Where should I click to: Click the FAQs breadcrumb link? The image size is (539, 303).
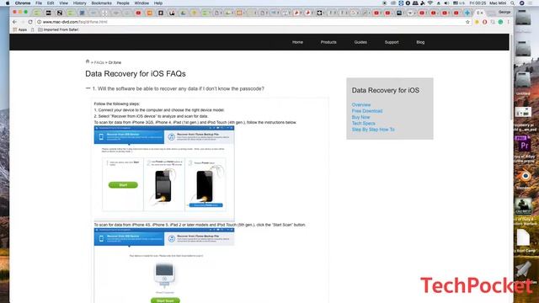99,62
